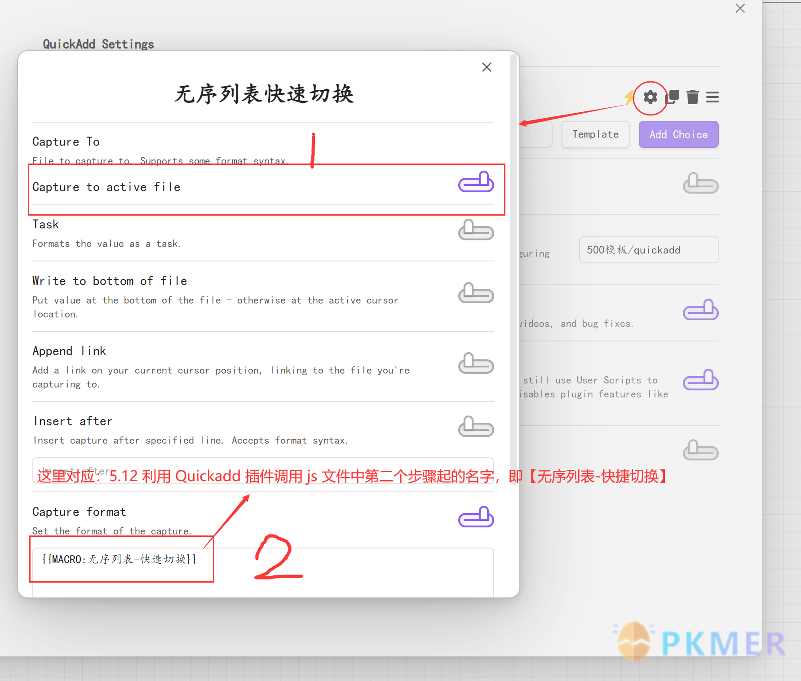The height and width of the screenshot is (681, 801).
Task: Close the 无序列表快速切换 dialog
Action: click(x=487, y=67)
